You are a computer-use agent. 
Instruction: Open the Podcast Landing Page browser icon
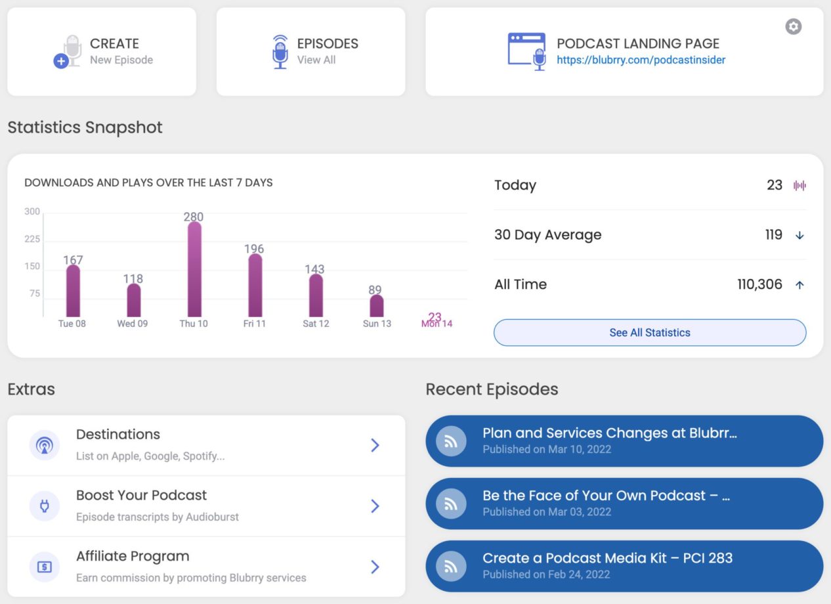pyautogui.click(x=526, y=51)
